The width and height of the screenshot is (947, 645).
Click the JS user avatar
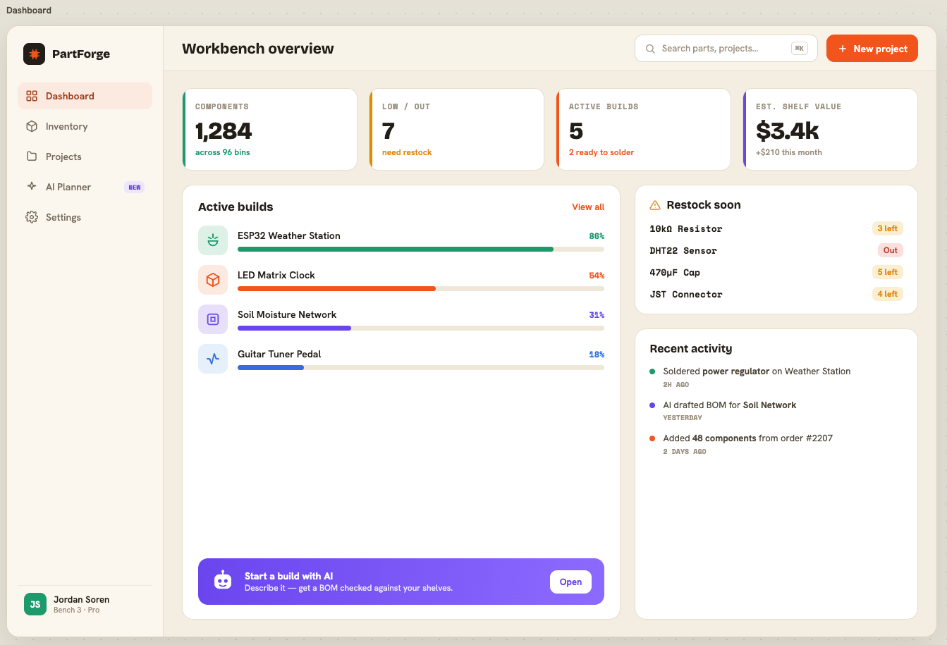click(x=35, y=604)
